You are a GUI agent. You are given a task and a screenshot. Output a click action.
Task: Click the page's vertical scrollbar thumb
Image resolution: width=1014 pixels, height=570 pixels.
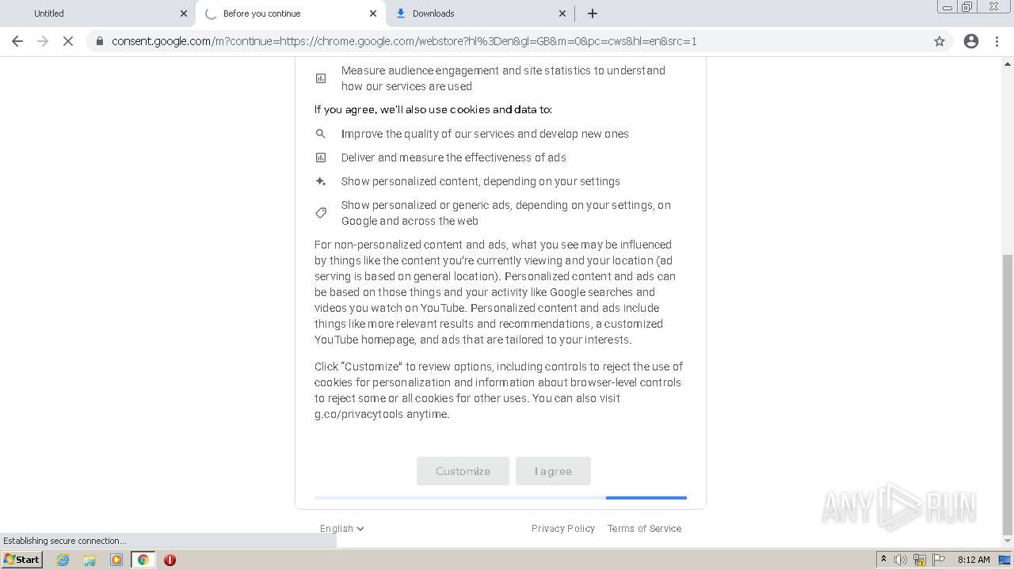1008,394
